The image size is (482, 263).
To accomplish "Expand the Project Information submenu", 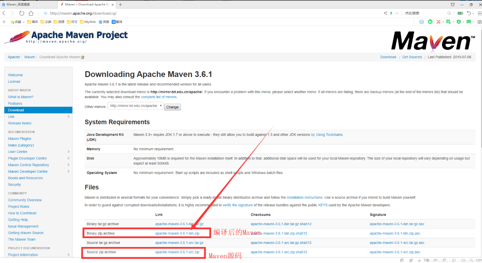I will point(68,255).
